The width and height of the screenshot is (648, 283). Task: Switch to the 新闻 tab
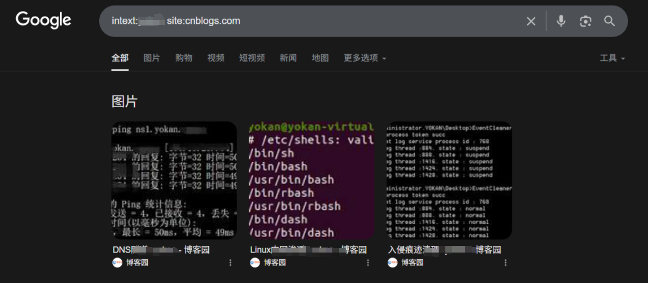click(x=288, y=58)
